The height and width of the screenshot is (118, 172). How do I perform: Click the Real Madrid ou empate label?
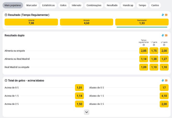coord(17,67)
